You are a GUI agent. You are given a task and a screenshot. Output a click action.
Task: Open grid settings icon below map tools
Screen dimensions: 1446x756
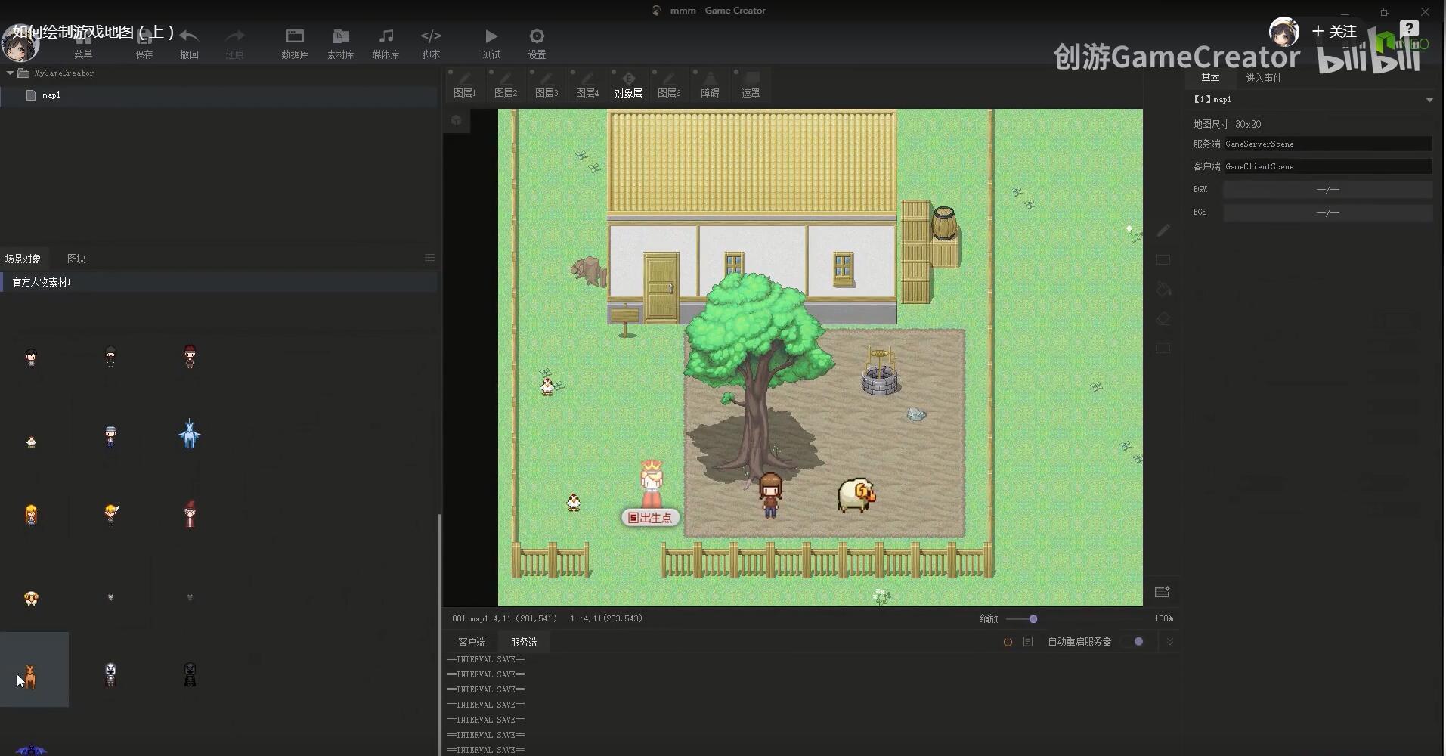click(x=1163, y=592)
